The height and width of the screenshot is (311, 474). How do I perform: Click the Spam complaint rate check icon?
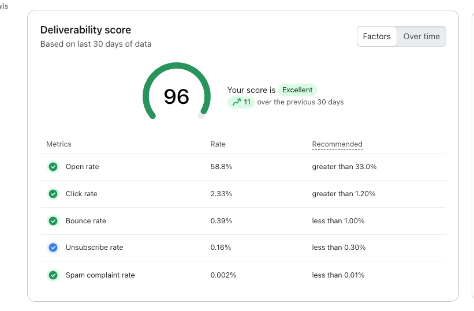(53, 275)
